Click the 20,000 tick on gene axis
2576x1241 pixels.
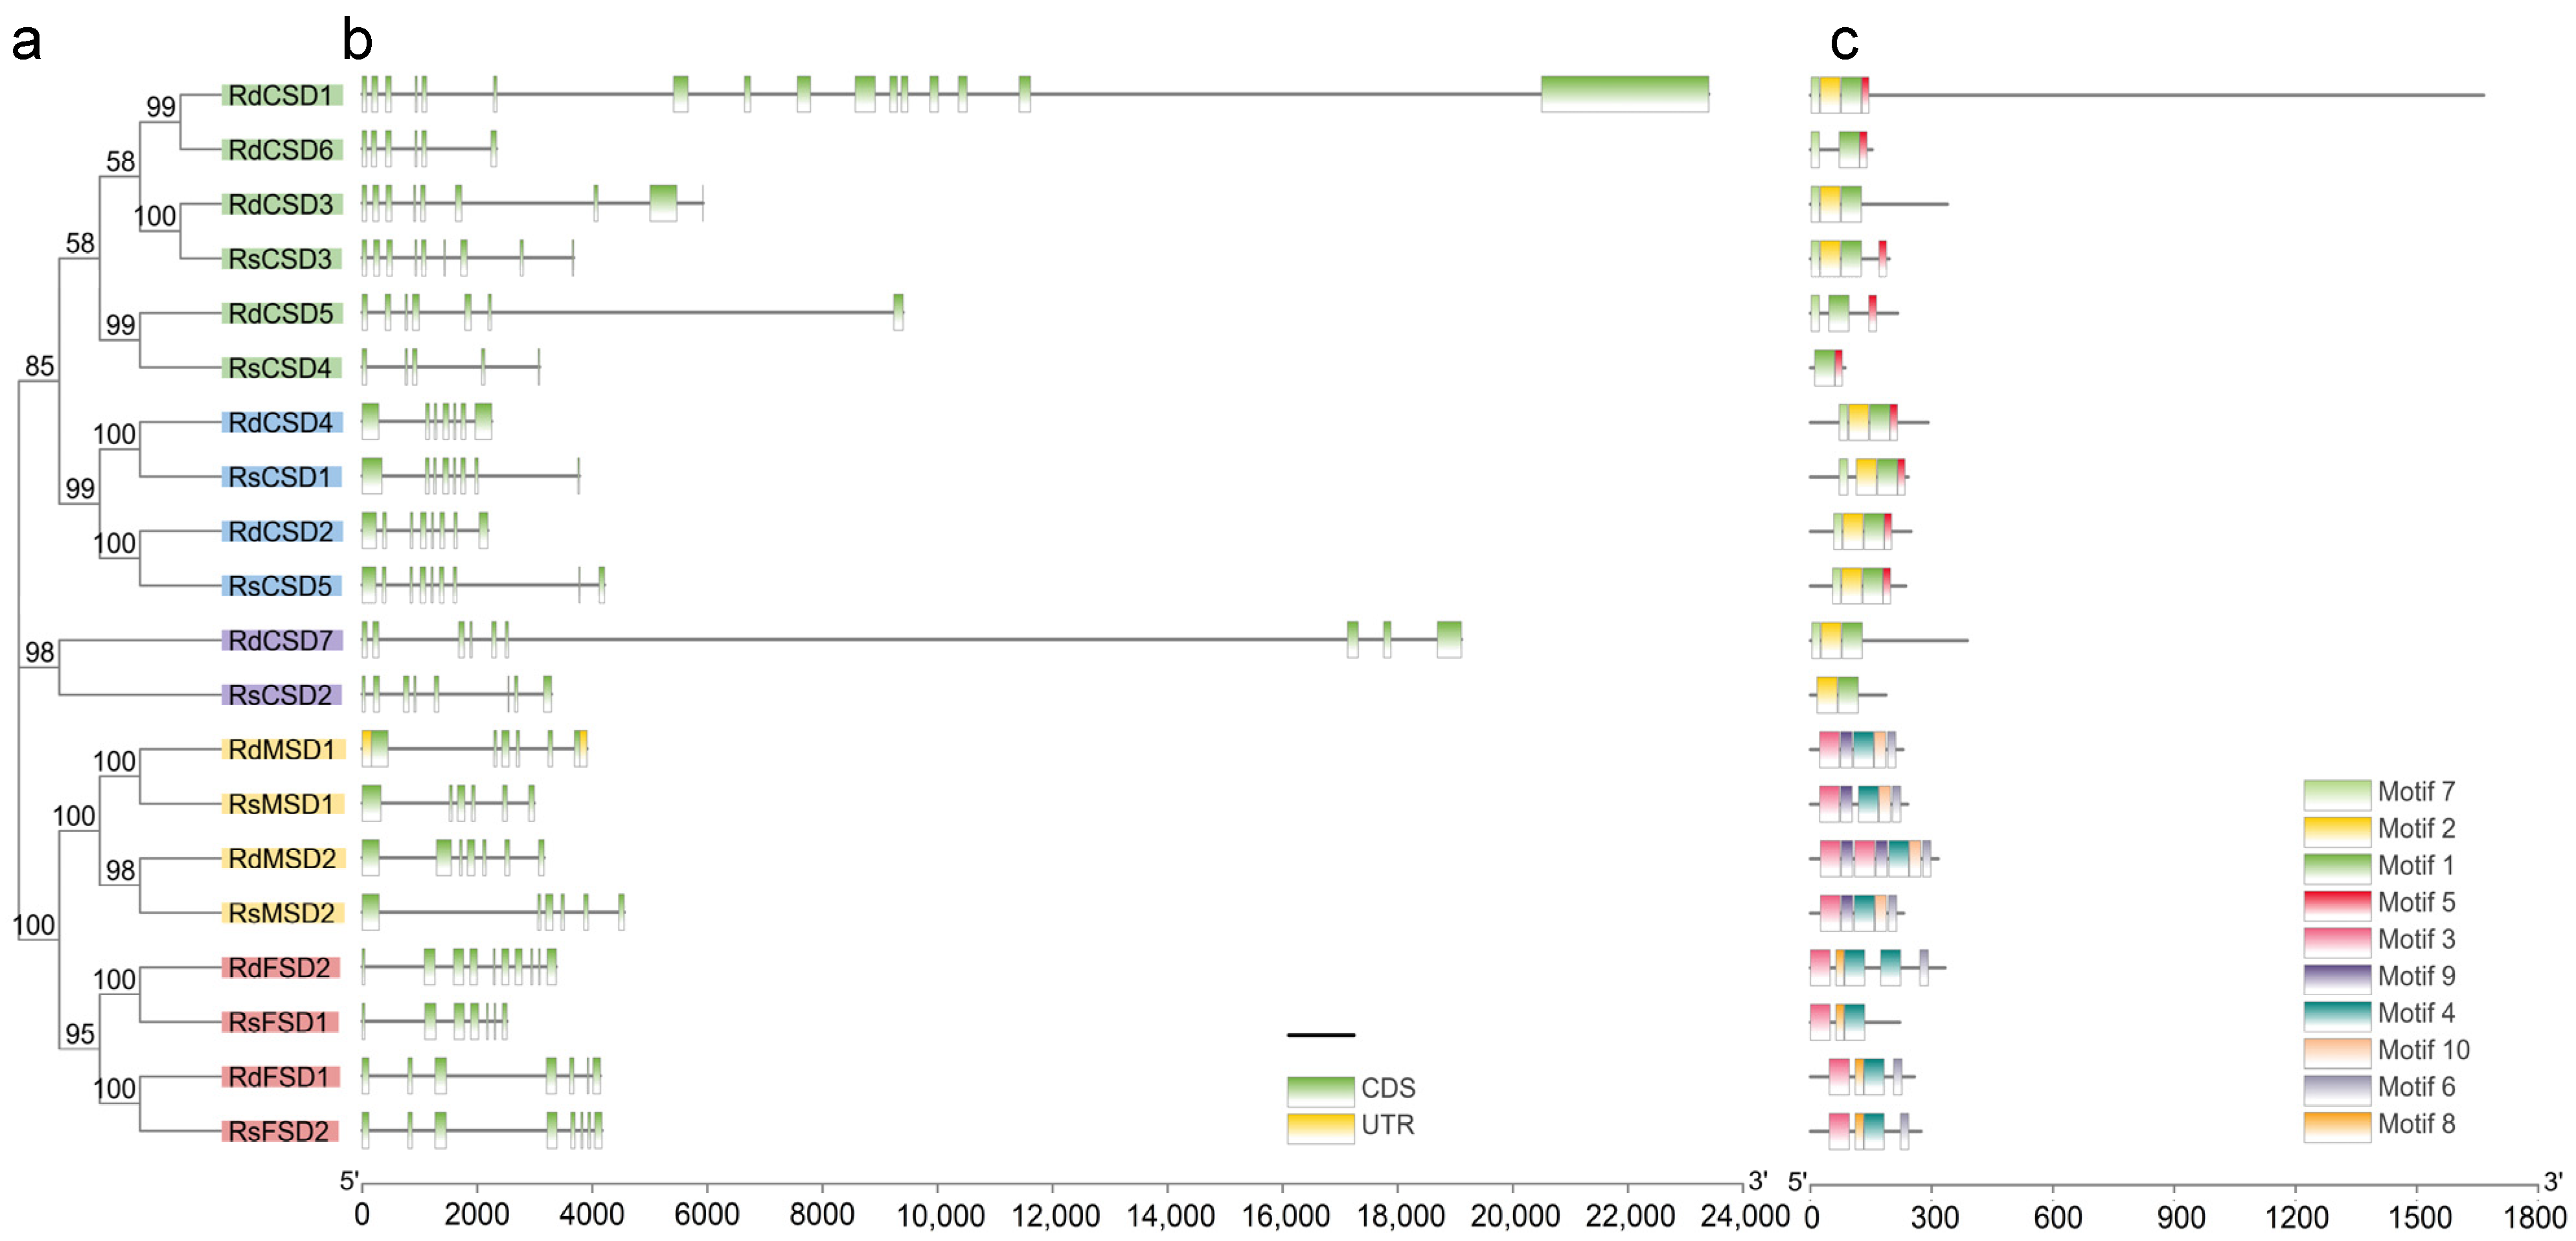tap(1514, 1216)
